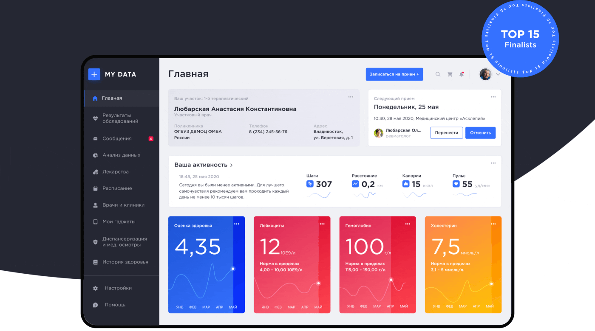Go to Главная in the sidebar
The height and width of the screenshot is (331, 595).
point(122,98)
